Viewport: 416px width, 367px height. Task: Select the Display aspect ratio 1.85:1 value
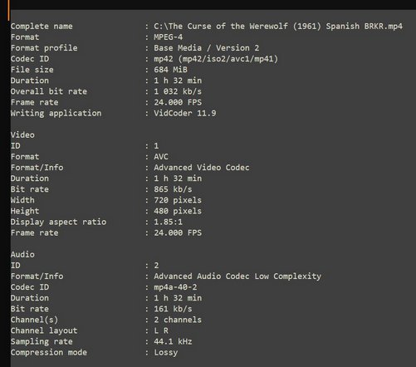pyautogui.click(x=168, y=222)
